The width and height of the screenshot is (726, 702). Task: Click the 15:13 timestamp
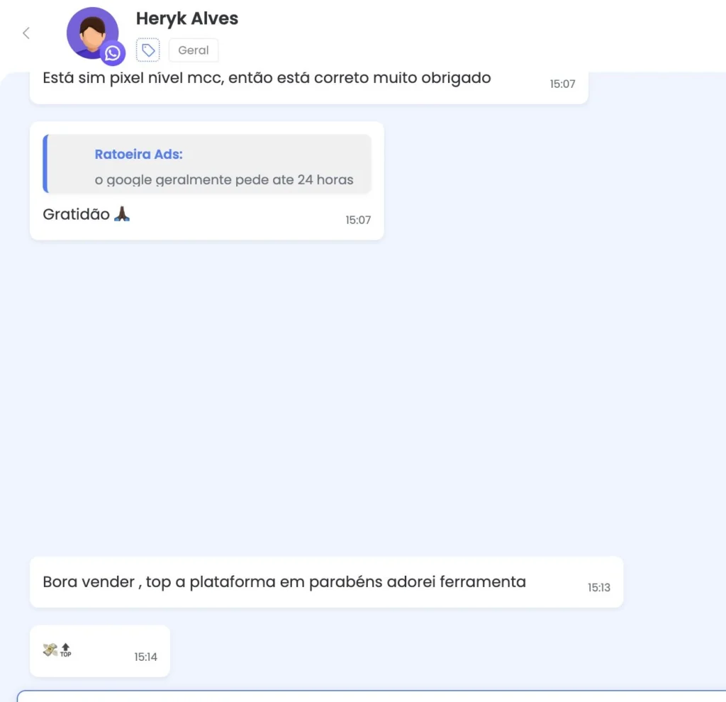point(599,588)
